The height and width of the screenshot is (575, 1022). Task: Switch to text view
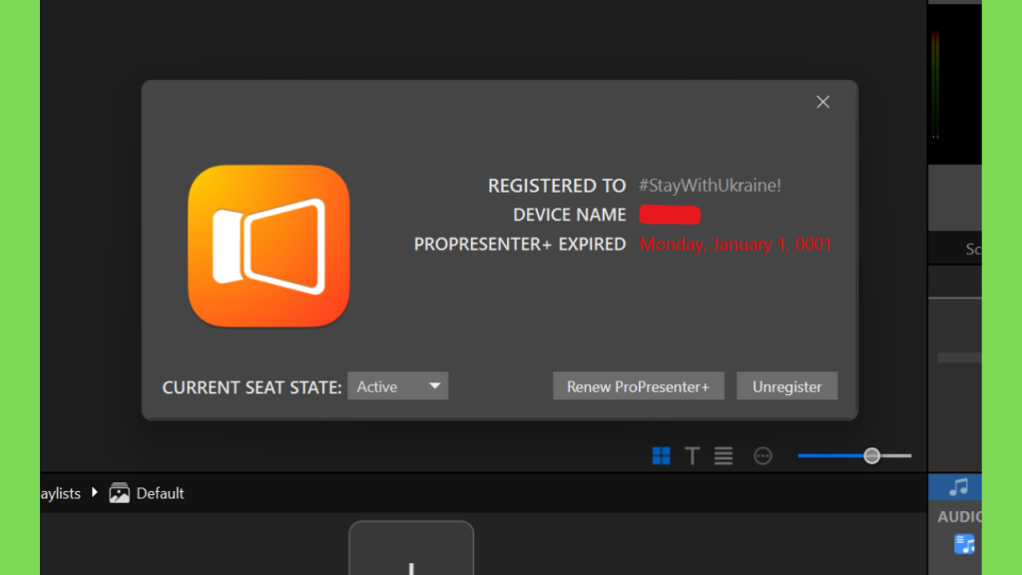pos(693,455)
